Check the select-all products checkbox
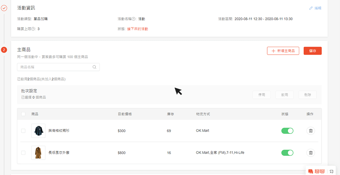 23,114
